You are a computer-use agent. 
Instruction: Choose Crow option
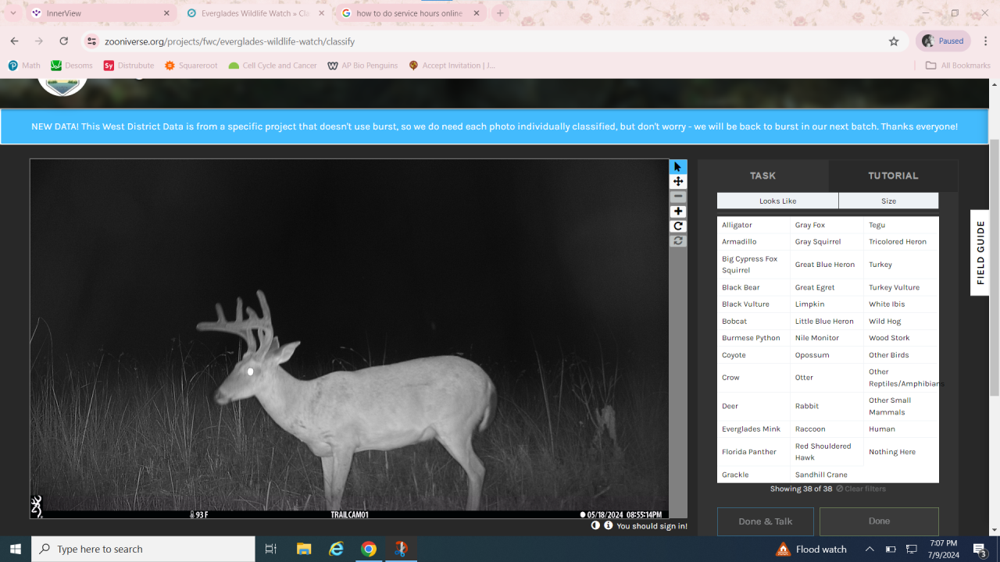753,378
